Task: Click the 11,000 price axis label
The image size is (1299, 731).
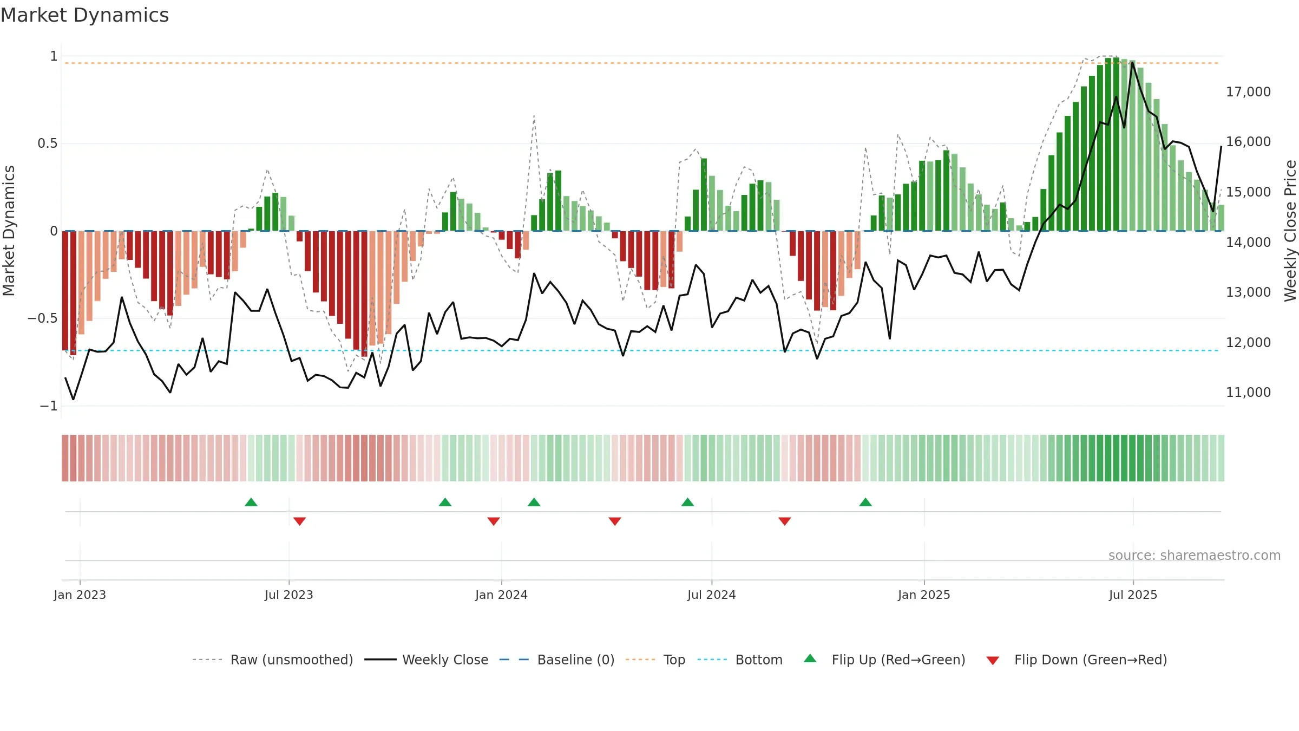Action: 1248,392
